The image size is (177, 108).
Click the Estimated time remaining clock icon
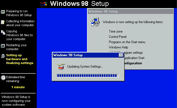pos(3,78)
